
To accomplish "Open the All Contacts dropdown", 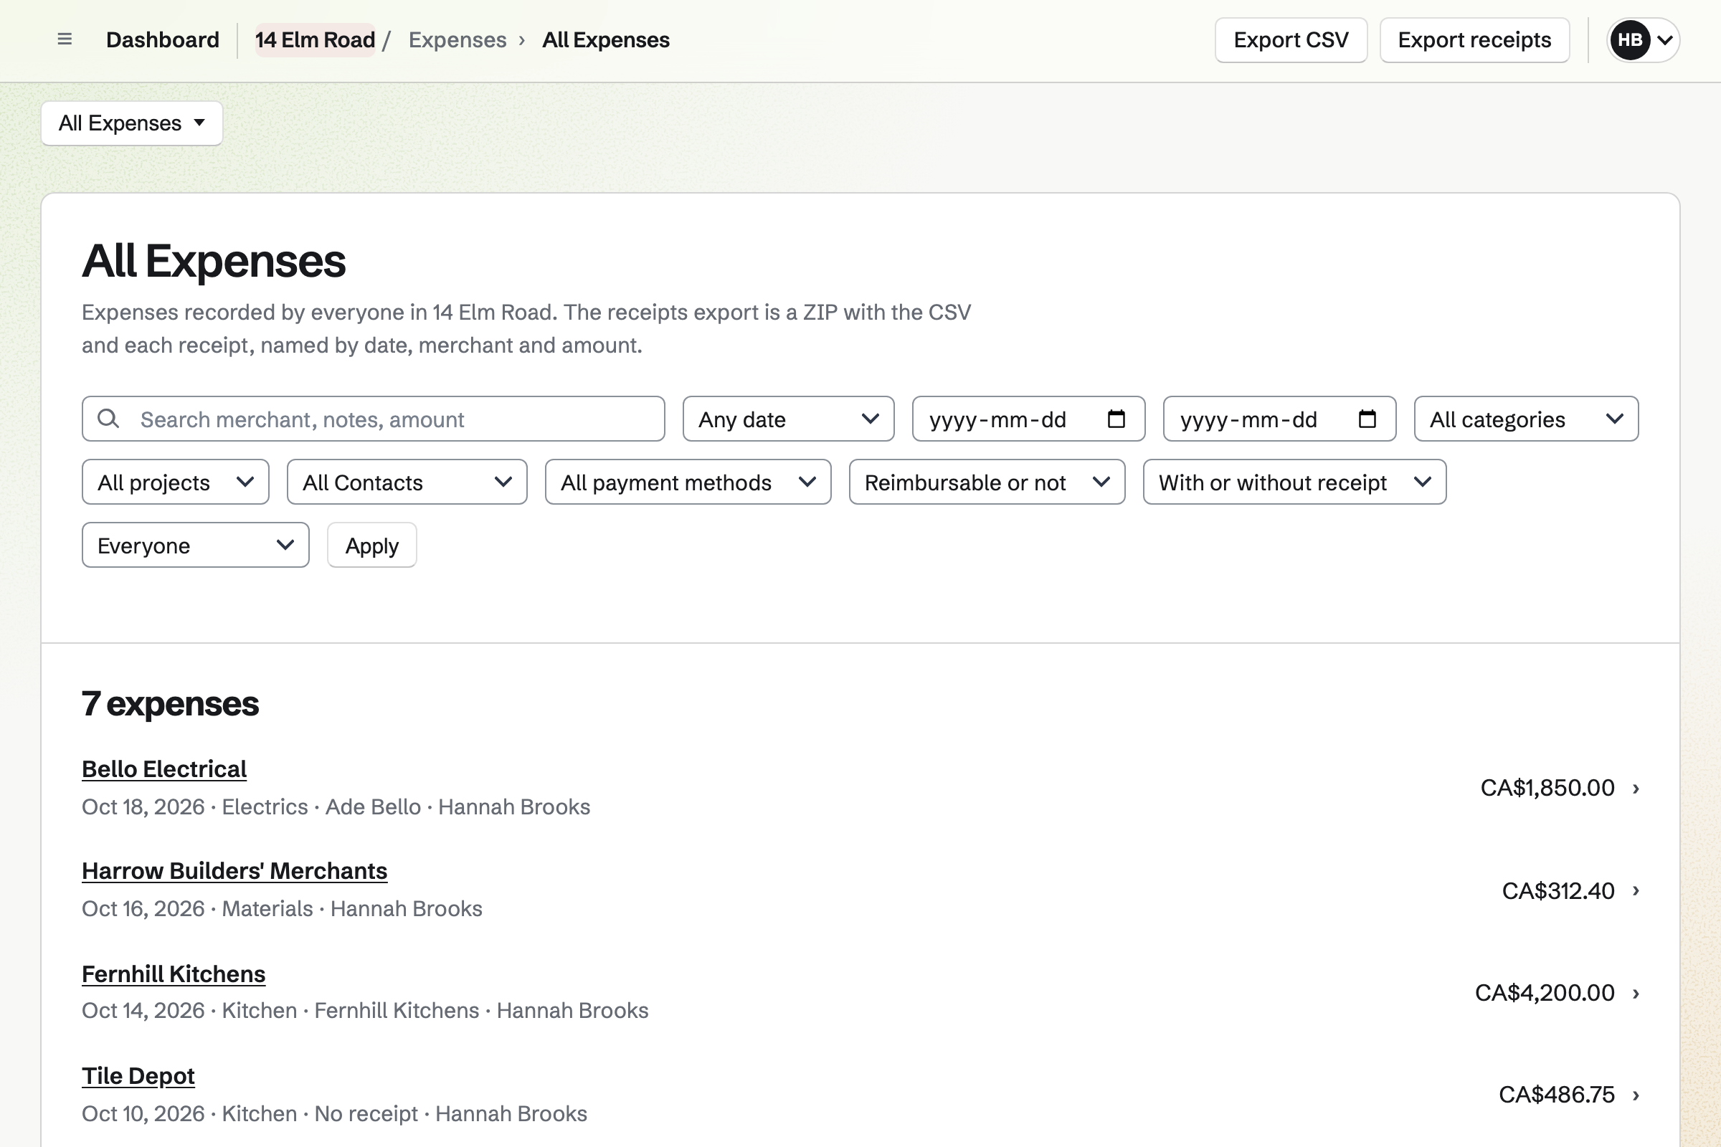I will tap(407, 482).
